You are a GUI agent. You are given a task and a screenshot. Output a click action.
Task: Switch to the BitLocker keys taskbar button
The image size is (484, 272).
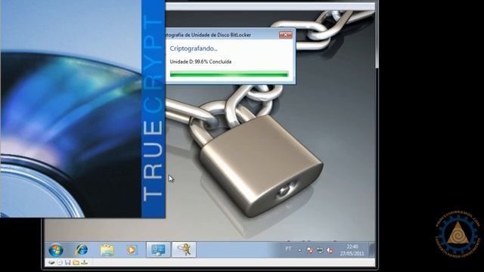[x=184, y=249]
